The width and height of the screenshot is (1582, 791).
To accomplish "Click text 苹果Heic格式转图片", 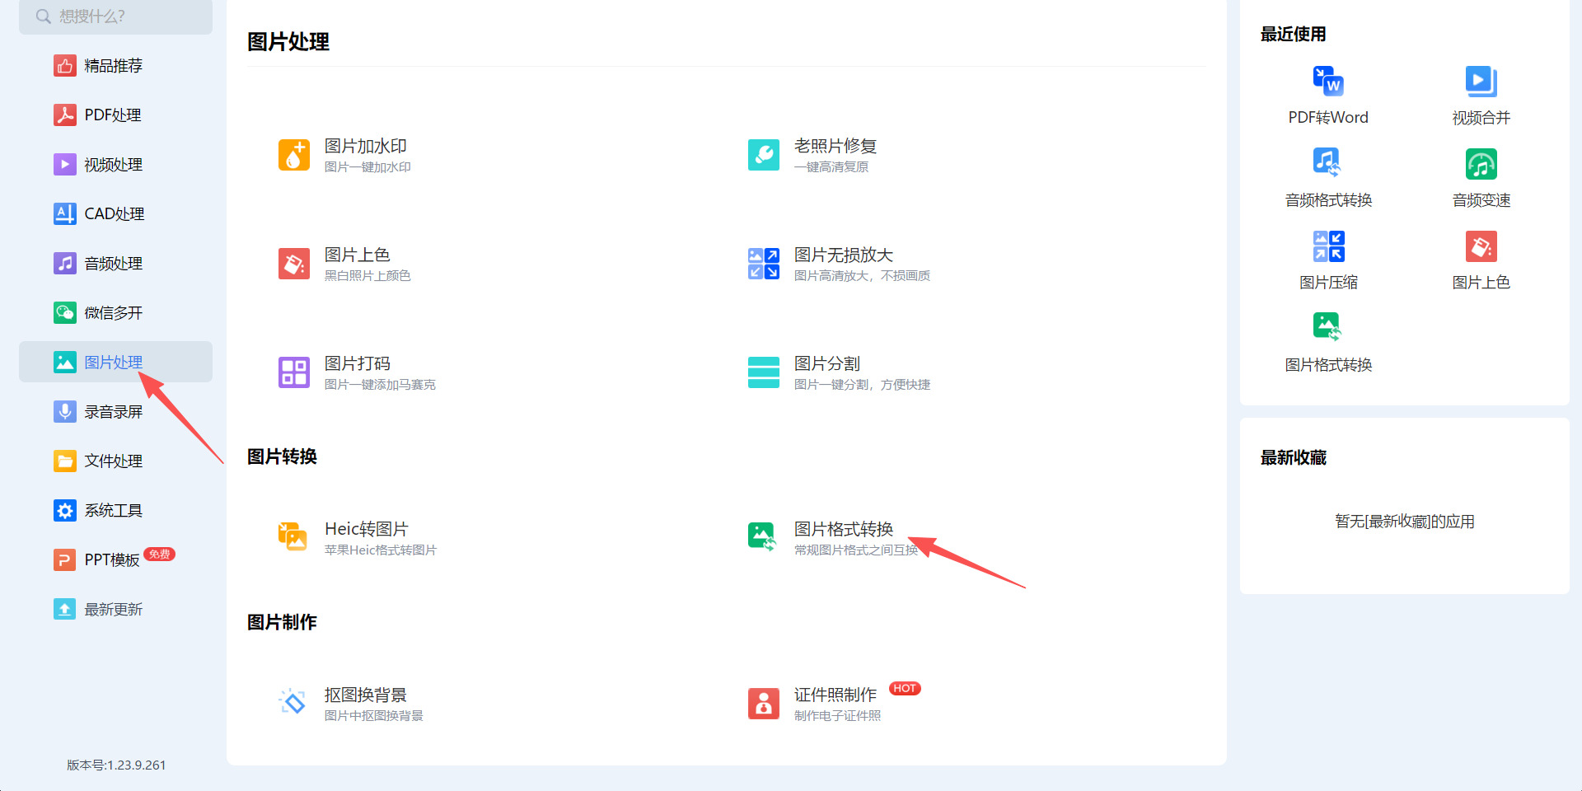I will tap(381, 550).
